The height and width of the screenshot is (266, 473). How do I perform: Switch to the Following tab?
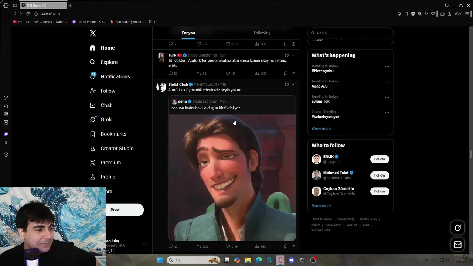(262, 33)
